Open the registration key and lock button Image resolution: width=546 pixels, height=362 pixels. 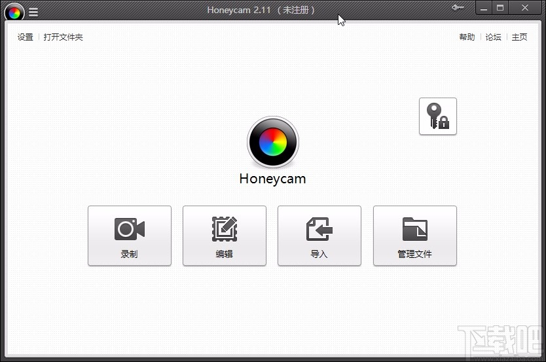[x=438, y=117]
